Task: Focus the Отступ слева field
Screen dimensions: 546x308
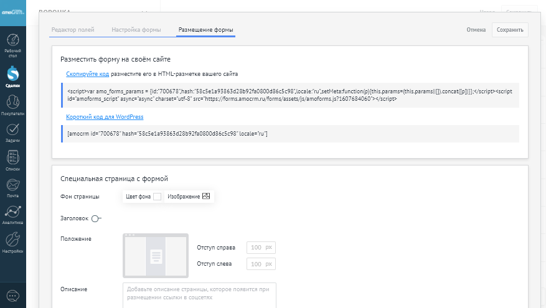Action: (261, 264)
